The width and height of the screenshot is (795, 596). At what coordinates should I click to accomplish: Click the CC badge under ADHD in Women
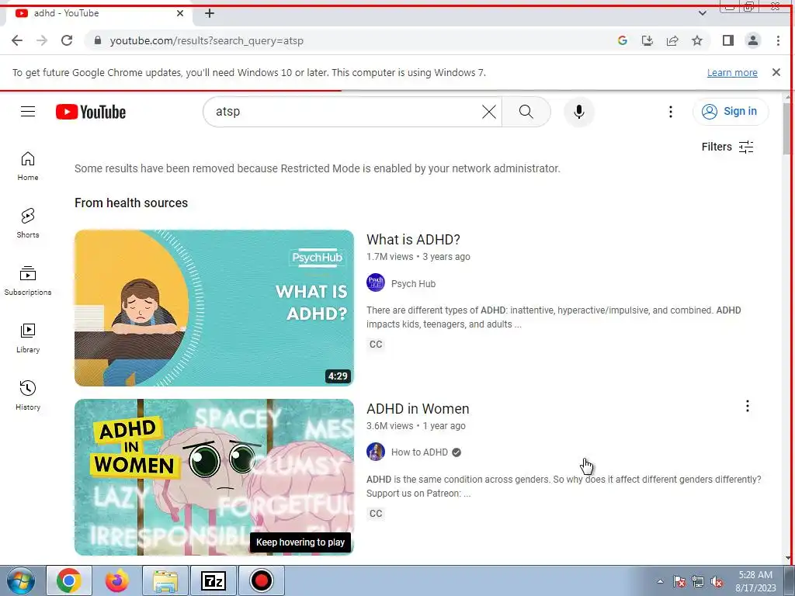(x=376, y=514)
